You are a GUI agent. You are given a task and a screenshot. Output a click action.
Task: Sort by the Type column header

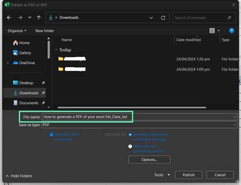(225, 40)
